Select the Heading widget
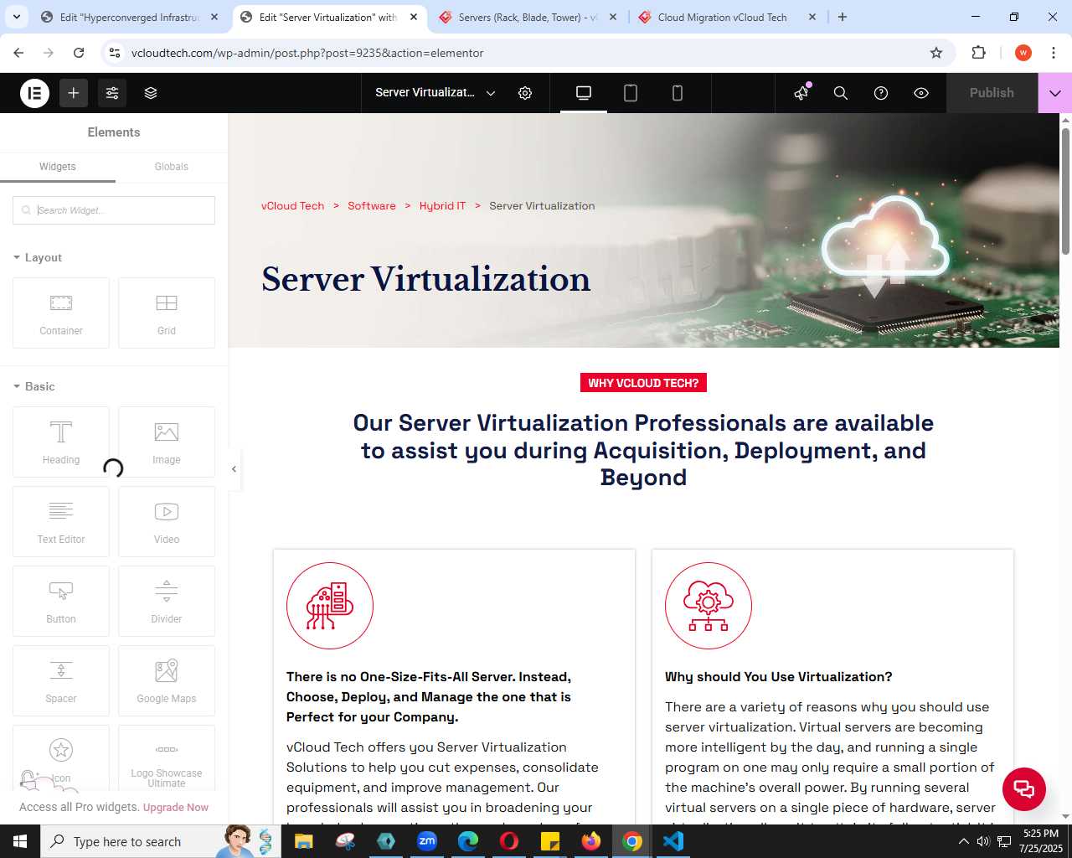The image size is (1072, 858). (61, 442)
